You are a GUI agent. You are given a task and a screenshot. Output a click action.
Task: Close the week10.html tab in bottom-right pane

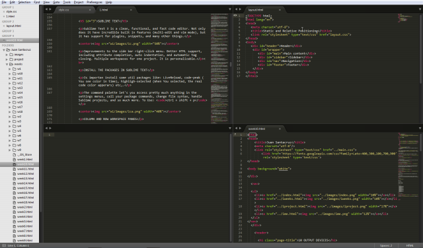pos(280,129)
